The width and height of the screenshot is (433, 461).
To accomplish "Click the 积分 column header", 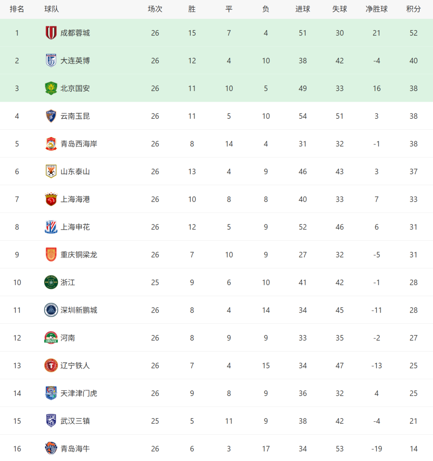I will point(413,9).
